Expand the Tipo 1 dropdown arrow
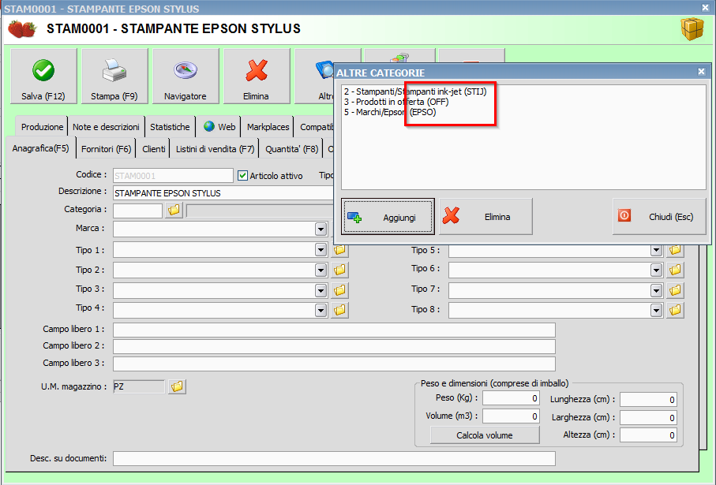The width and height of the screenshot is (716, 485). click(x=321, y=249)
